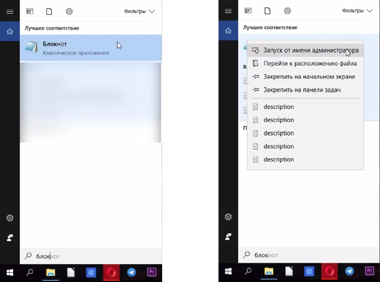Viewport: 380px width, 282px height.
Task: Click search box in right panel
Action: [x=309, y=255]
